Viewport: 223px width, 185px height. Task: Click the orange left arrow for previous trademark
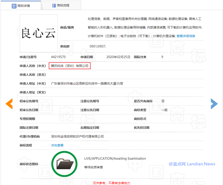coord(9,104)
